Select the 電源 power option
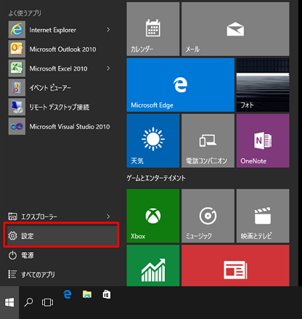This screenshot has width=302, height=319. coord(61,256)
